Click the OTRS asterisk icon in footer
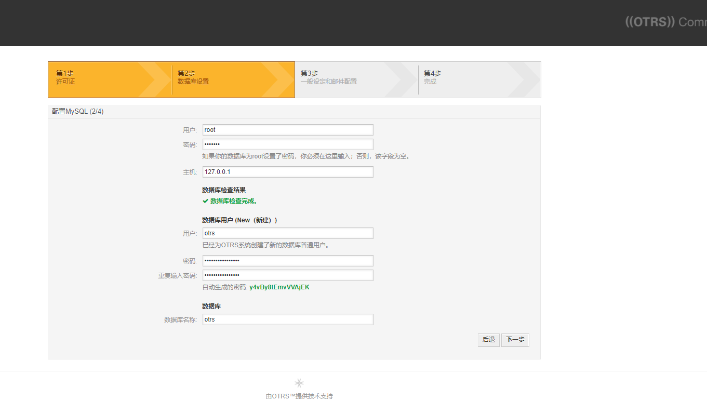Viewport: 707px width, 414px height. coord(299,382)
